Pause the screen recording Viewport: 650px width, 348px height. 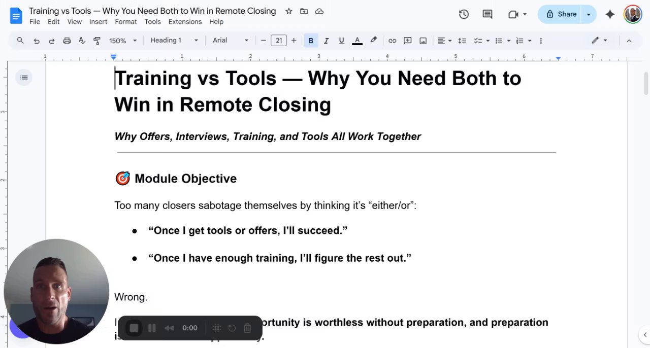pyautogui.click(x=152, y=328)
